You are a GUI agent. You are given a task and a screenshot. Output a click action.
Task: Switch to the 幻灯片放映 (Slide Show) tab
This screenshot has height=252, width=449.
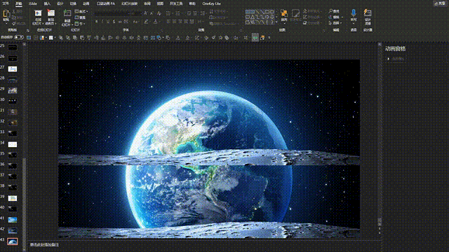[129, 3]
